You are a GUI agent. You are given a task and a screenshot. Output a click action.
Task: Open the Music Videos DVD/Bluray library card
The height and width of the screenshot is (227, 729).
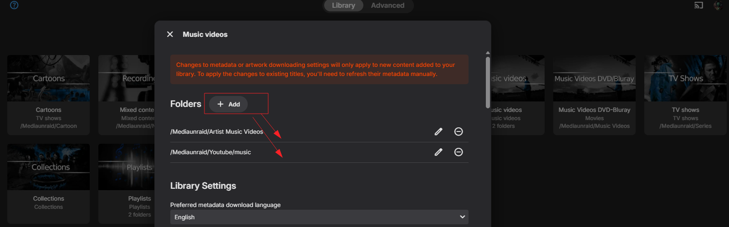pos(594,95)
